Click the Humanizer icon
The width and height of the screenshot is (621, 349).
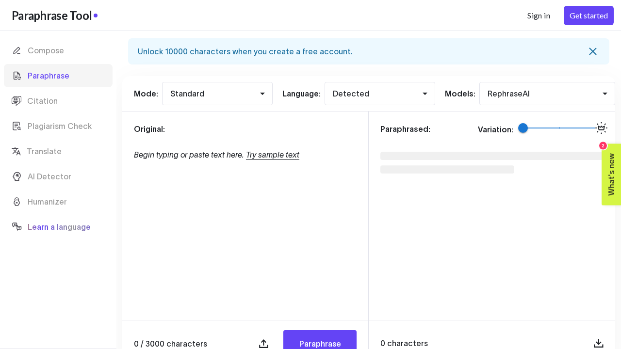coord(16,202)
